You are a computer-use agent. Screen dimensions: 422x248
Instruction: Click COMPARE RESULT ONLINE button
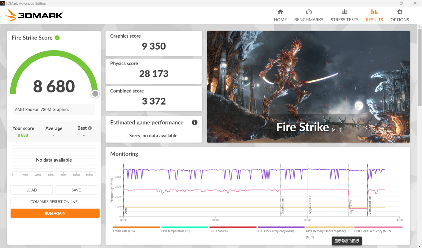point(54,201)
